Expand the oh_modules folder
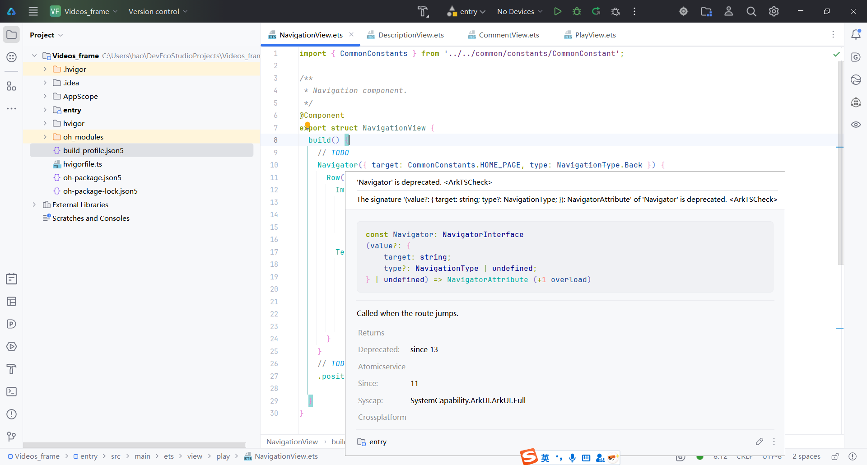This screenshot has height=465, width=867. [x=45, y=137]
